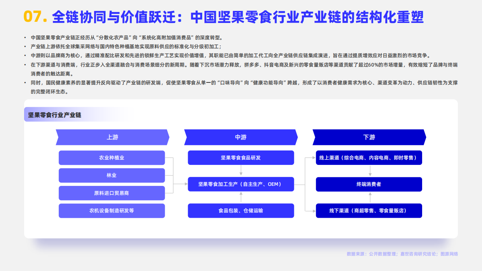Click the arrow pointing into 线下渠道 box

click(x=311, y=211)
